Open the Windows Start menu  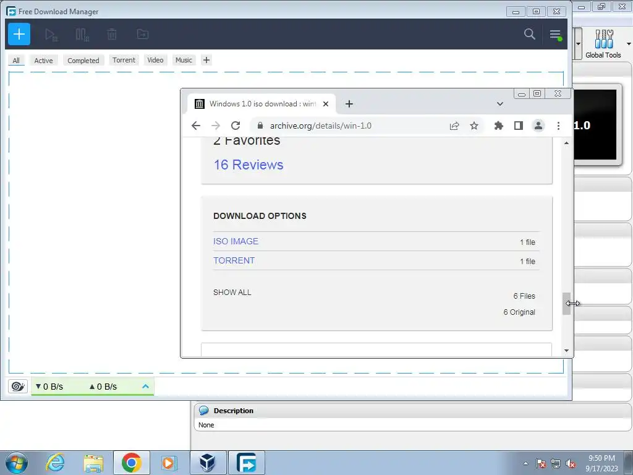point(17,463)
